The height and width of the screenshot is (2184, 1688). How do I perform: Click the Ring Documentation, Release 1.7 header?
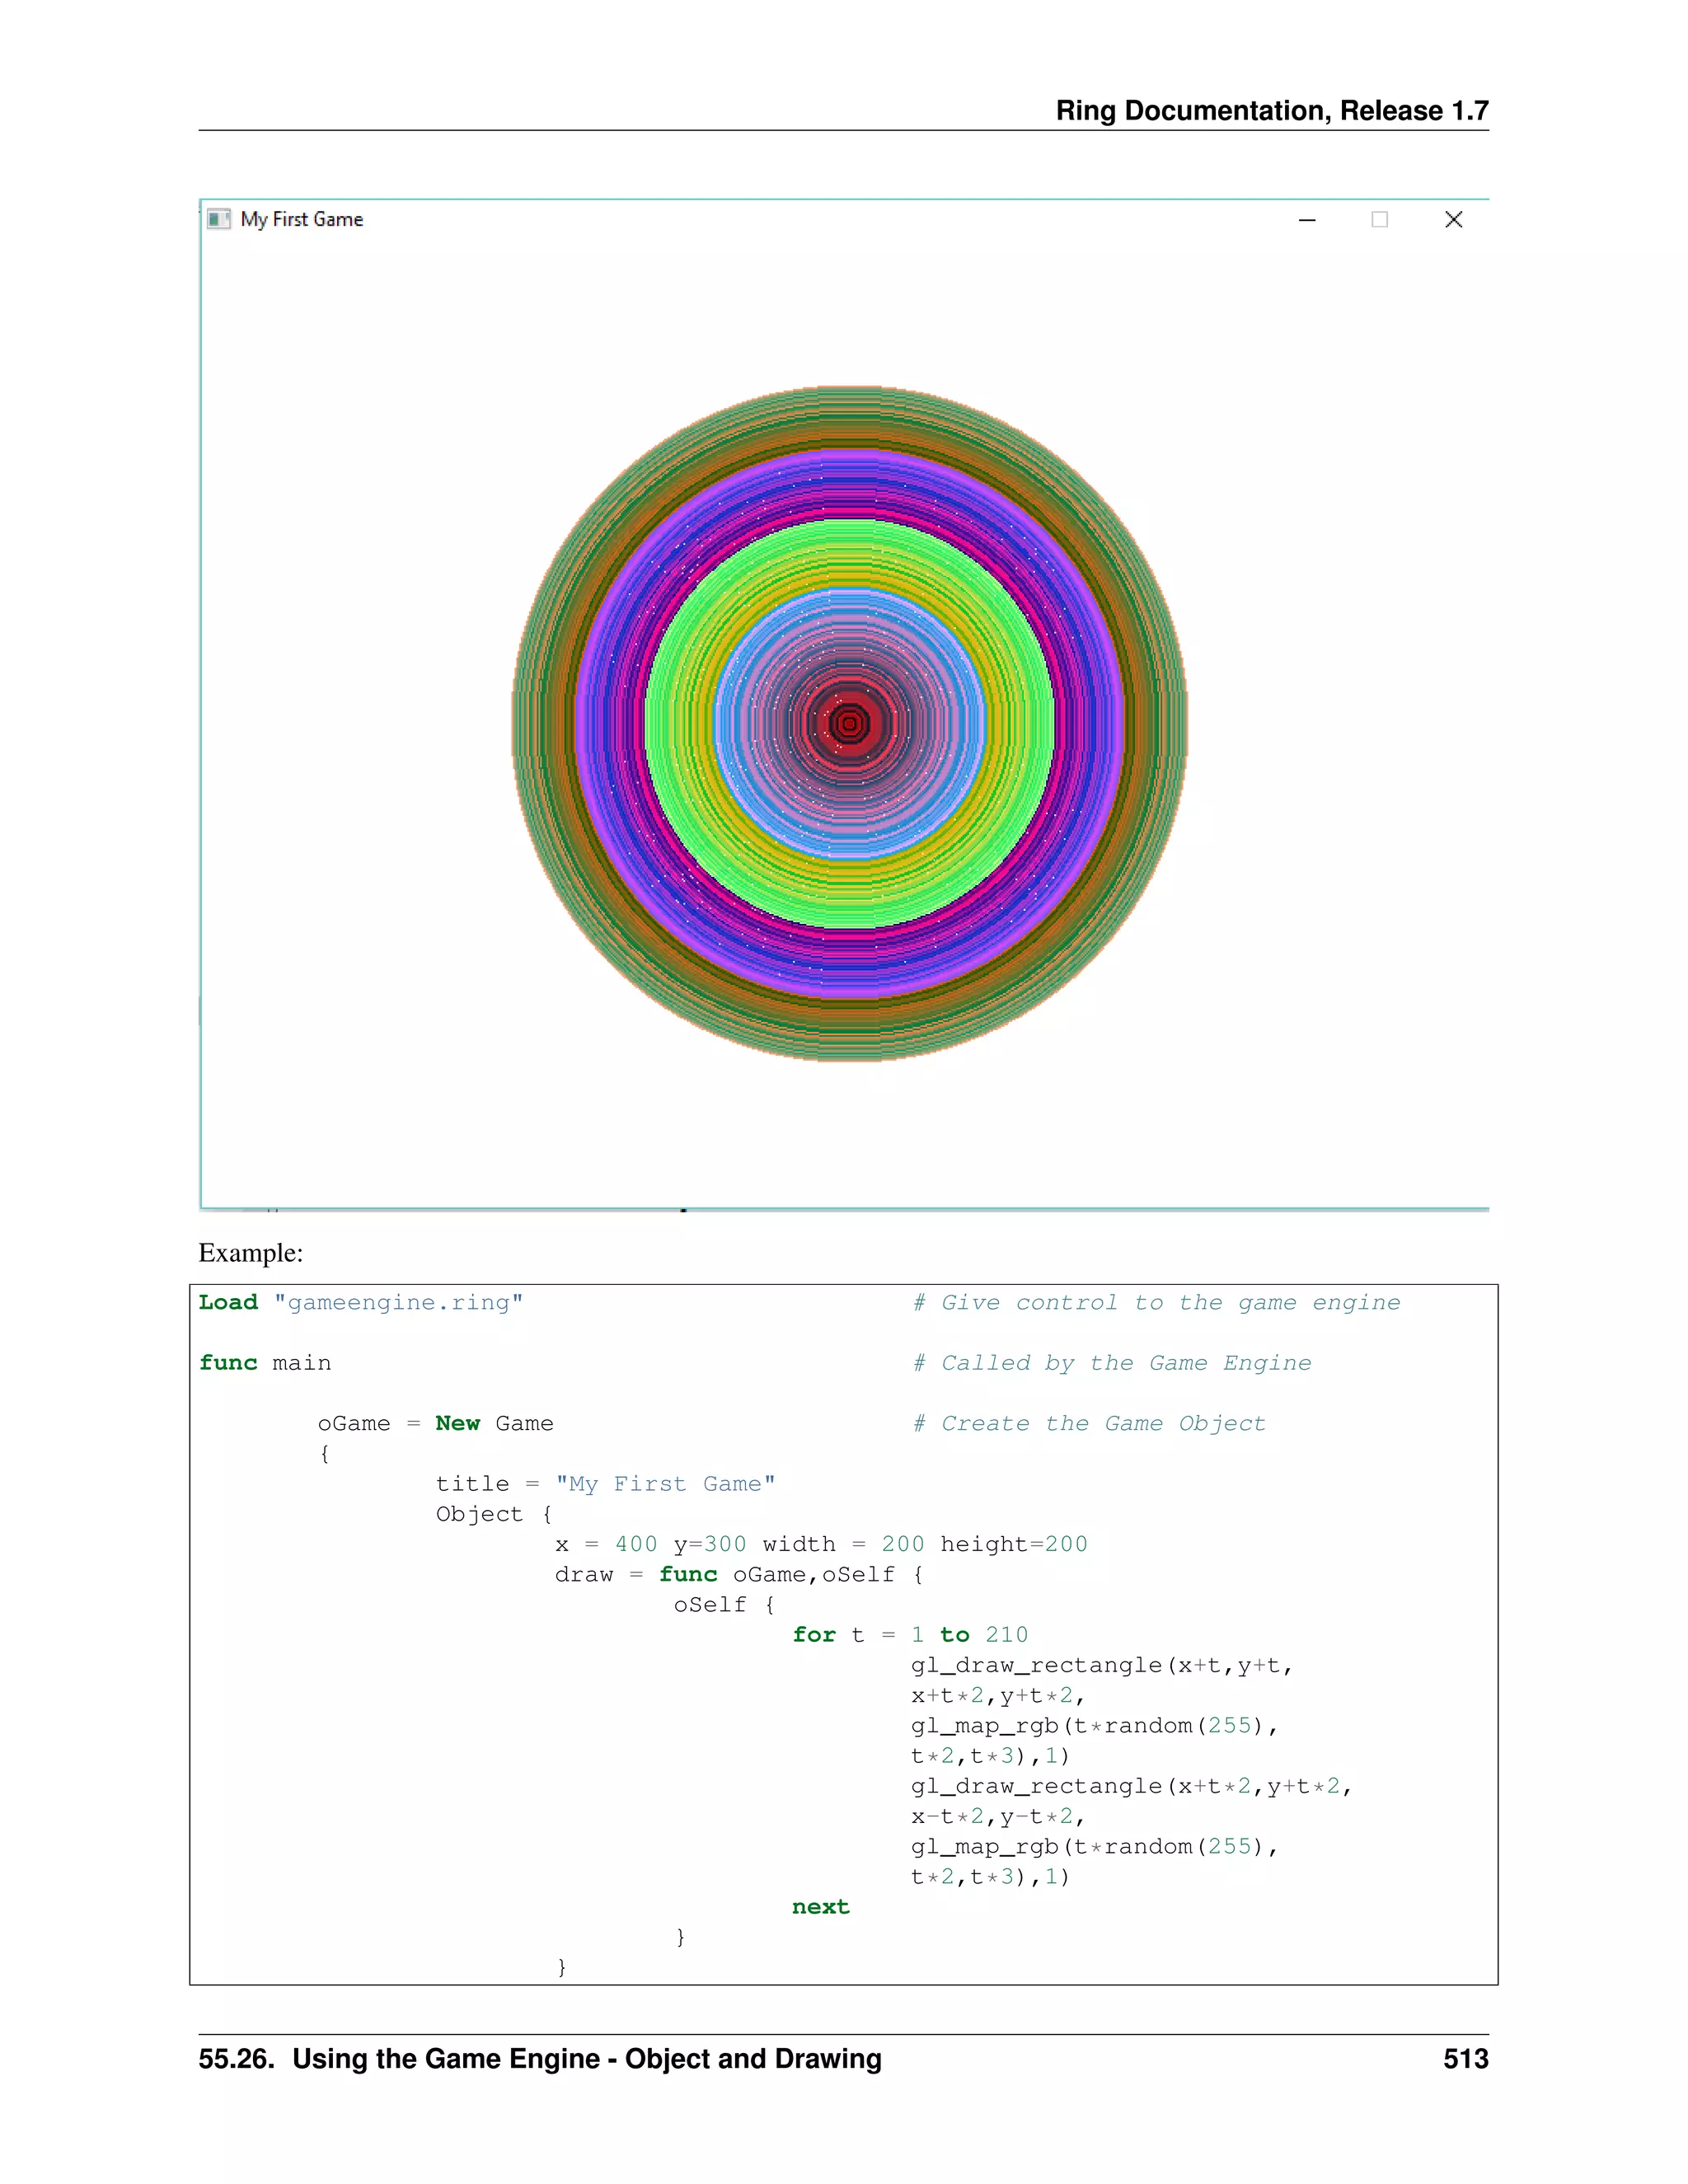[x=1272, y=110]
